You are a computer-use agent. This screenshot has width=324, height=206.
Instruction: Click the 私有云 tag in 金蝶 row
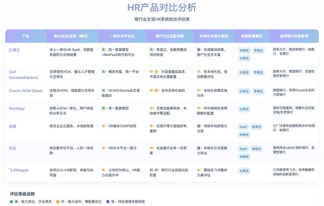click(x=256, y=127)
